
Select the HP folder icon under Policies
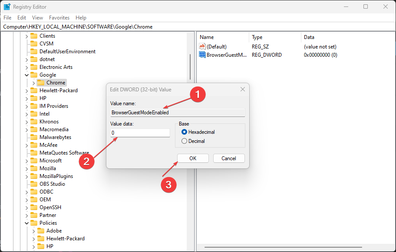41,246
